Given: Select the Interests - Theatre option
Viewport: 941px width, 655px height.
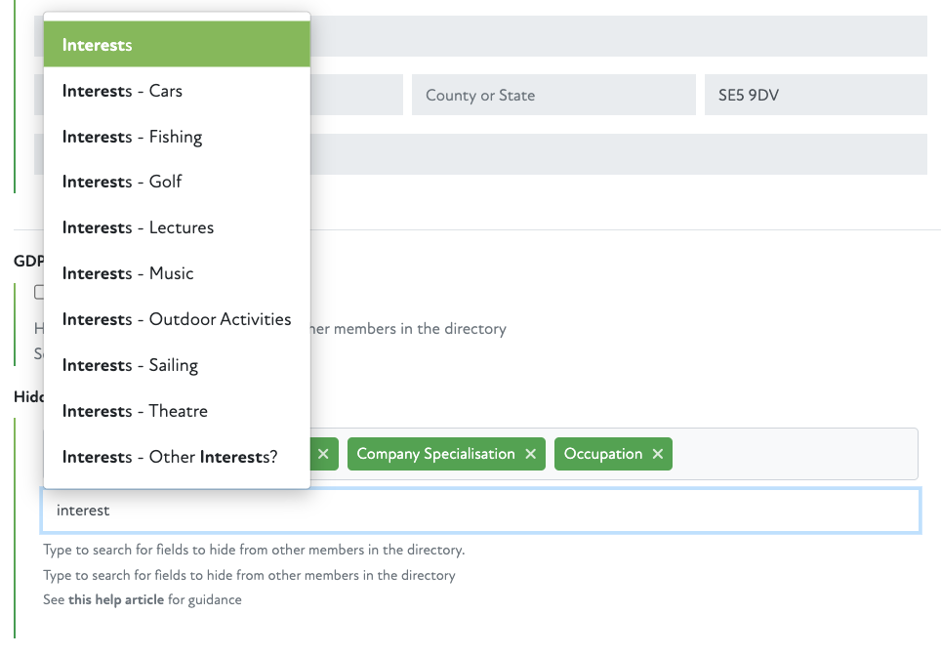Looking at the screenshot, I should coord(176,411).
